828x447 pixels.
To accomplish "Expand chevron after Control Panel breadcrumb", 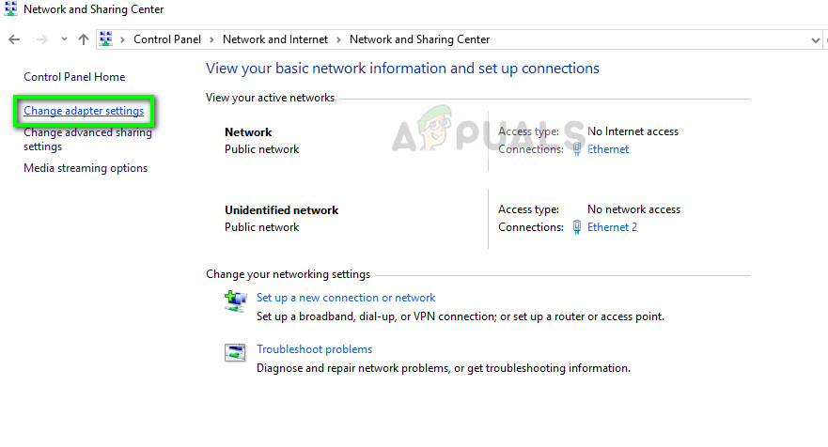I will [x=211, y=39].
